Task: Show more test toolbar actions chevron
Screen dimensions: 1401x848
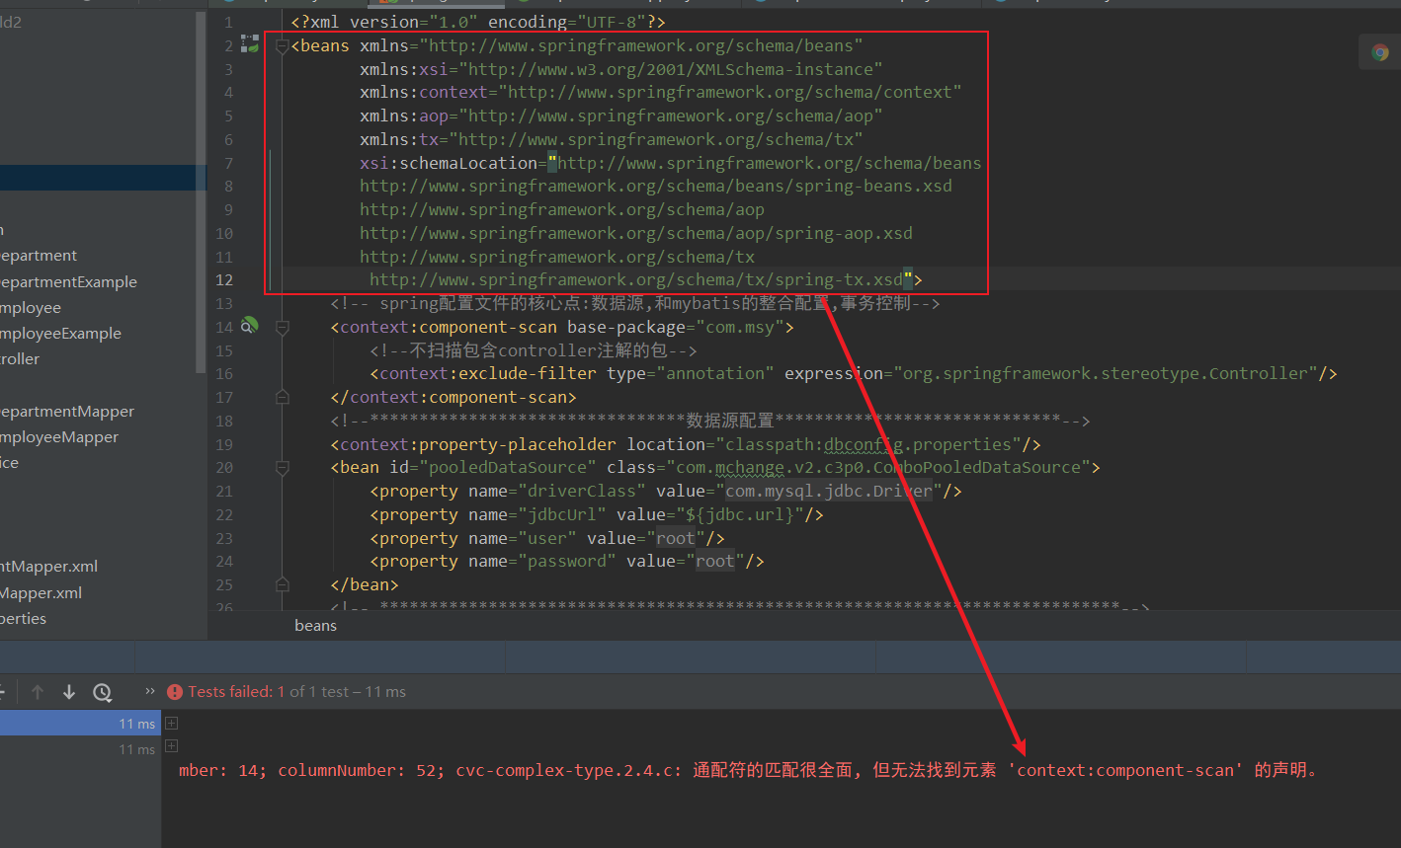Action: [x=150, y=691]
